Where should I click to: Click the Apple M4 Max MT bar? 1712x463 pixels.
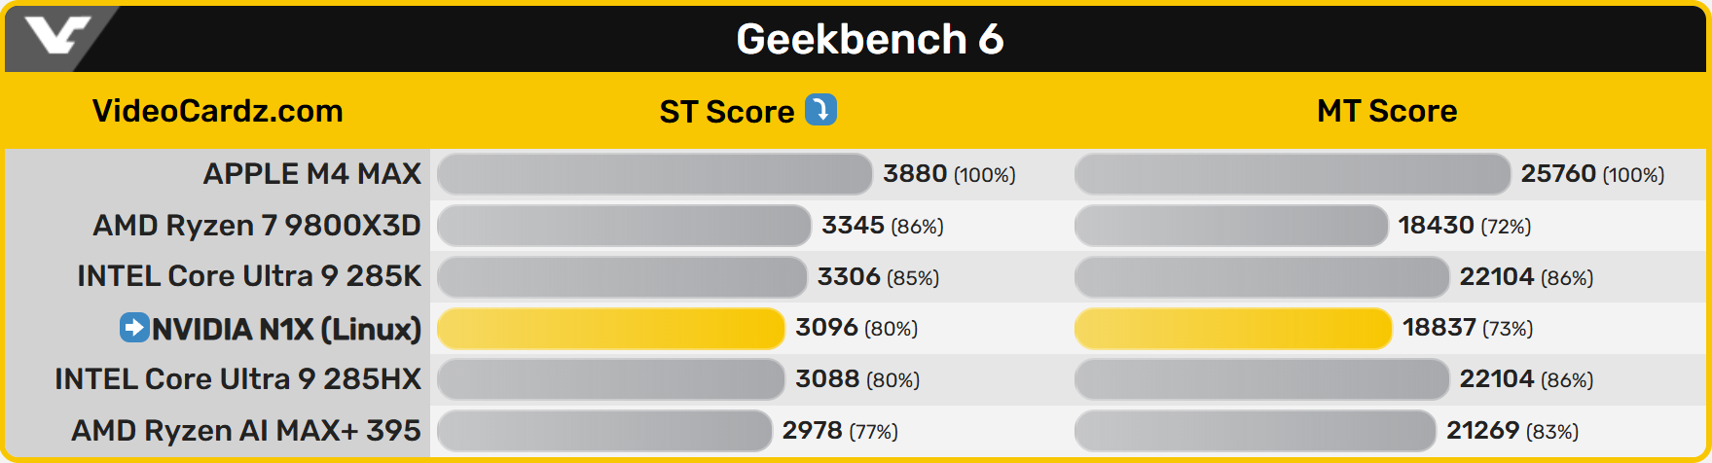[x=1292, y=174]
